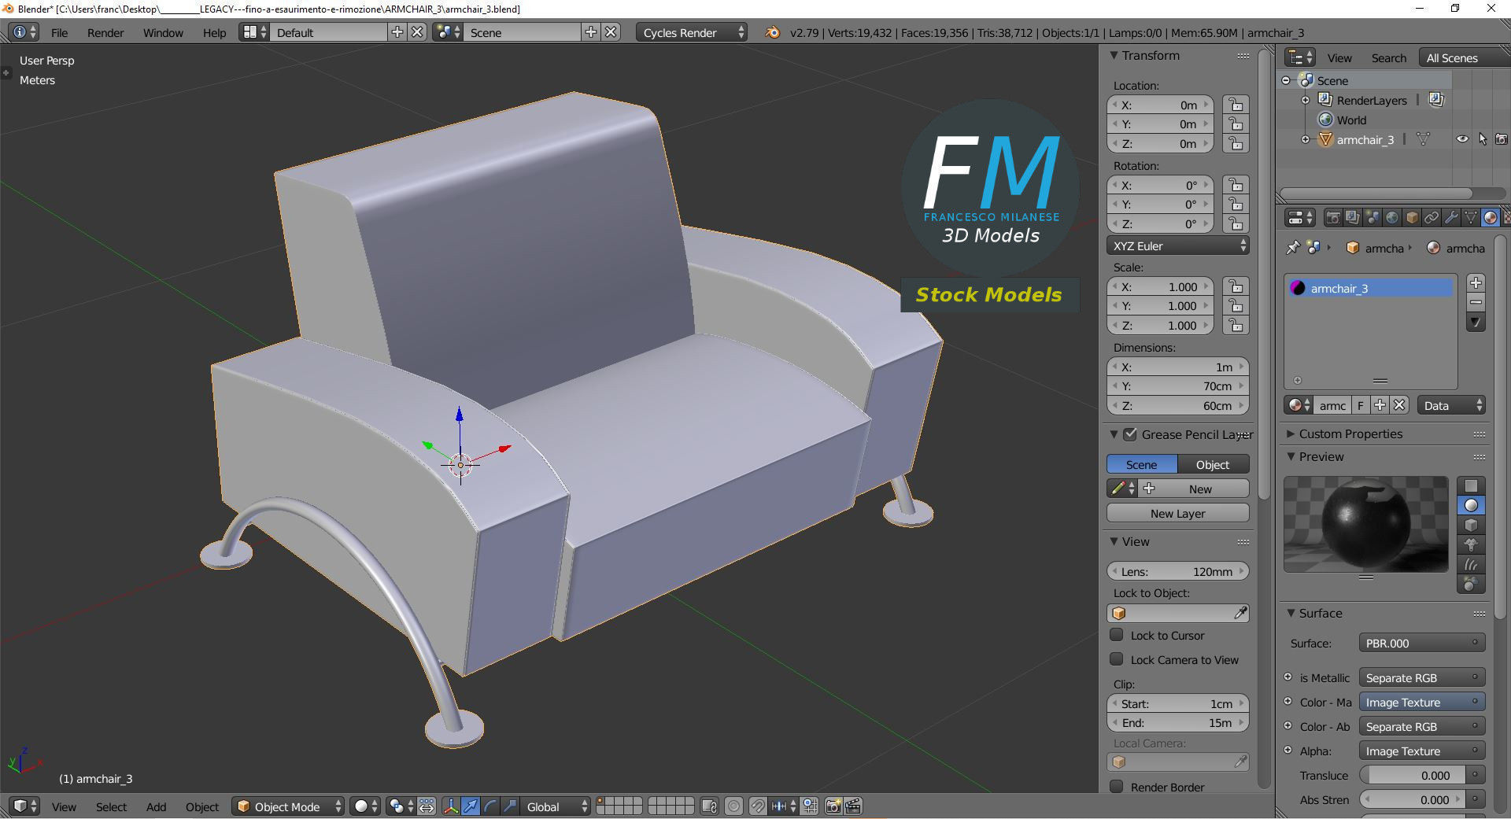1511x819 pixels.
Task: Select the translate manipulator arrow icon
Action: (471, 806)
